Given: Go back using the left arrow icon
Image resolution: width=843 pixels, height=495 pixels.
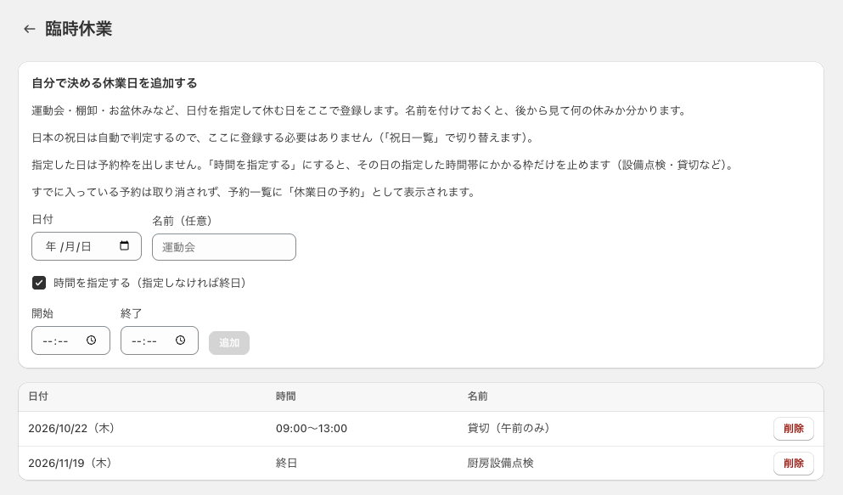Looking at the screenshot, I should [x=30, y=29].
